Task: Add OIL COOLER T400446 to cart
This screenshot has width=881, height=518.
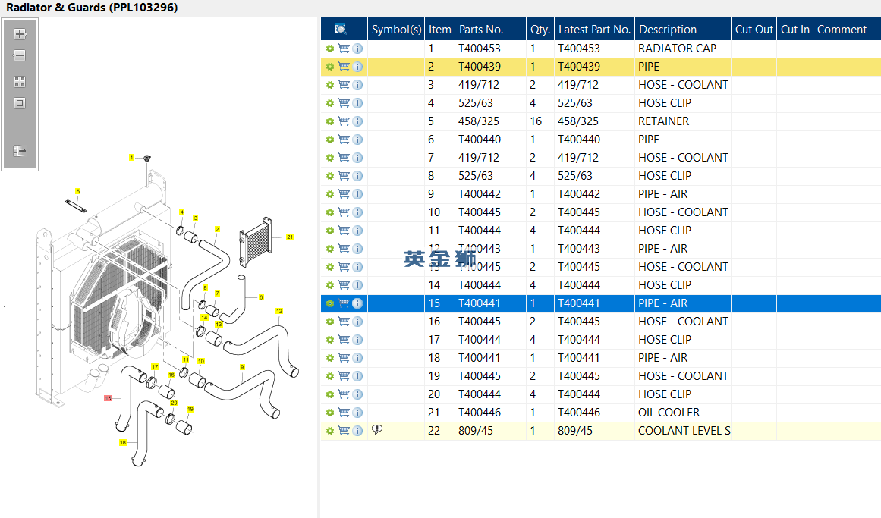Action: coord(344,413)
